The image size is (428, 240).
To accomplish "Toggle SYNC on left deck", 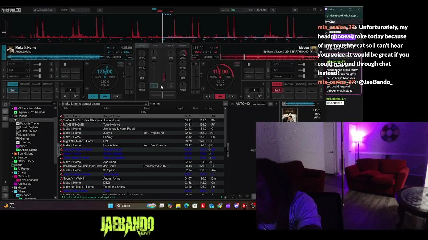I will click(x=116, y=96).
